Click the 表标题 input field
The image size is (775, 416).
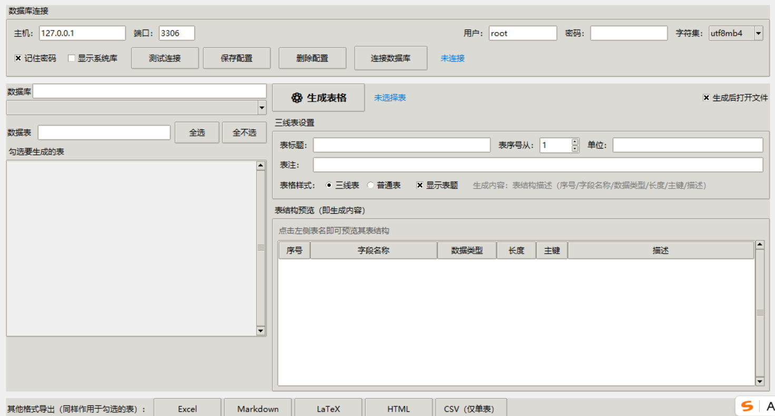(x=402, y=145)
